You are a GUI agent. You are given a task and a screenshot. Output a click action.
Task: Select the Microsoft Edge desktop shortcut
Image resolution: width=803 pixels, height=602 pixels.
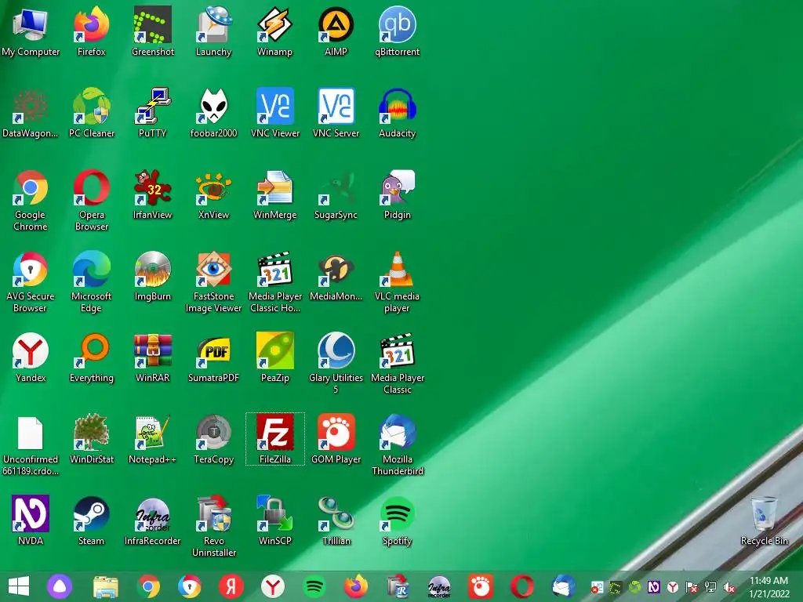tap(92, 281)
